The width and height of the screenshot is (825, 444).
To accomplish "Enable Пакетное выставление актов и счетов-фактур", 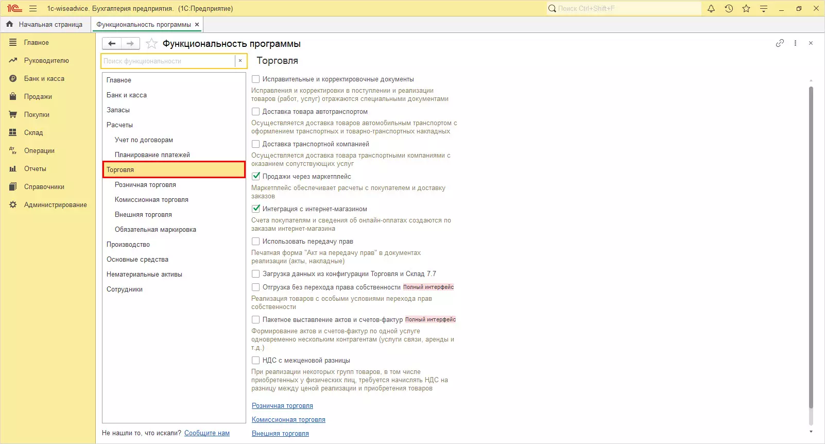I will (255, 319).
